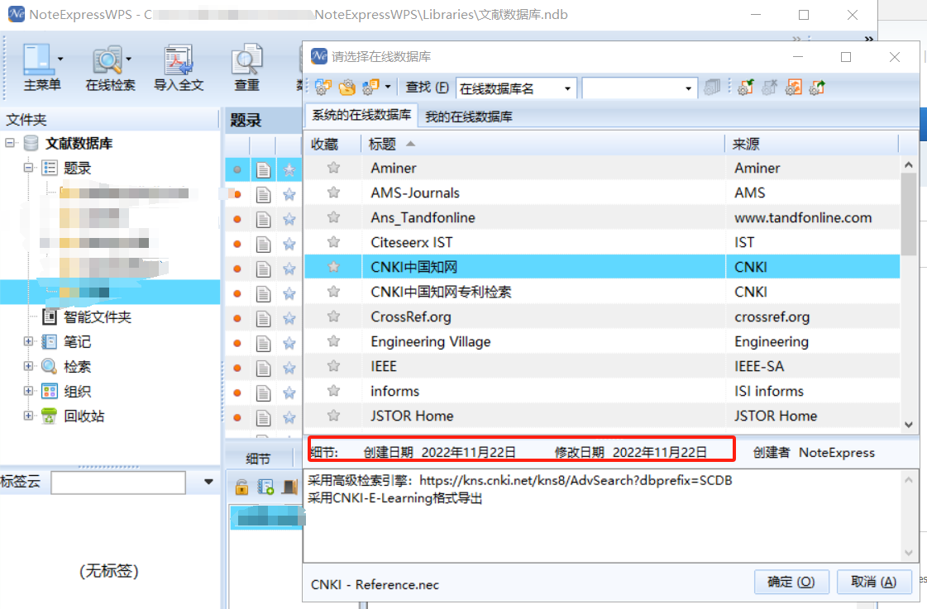Toggle favorite star for Ans_Tandfonline
Viewport: 927px width, 609px height.
(x=333, y=217)
